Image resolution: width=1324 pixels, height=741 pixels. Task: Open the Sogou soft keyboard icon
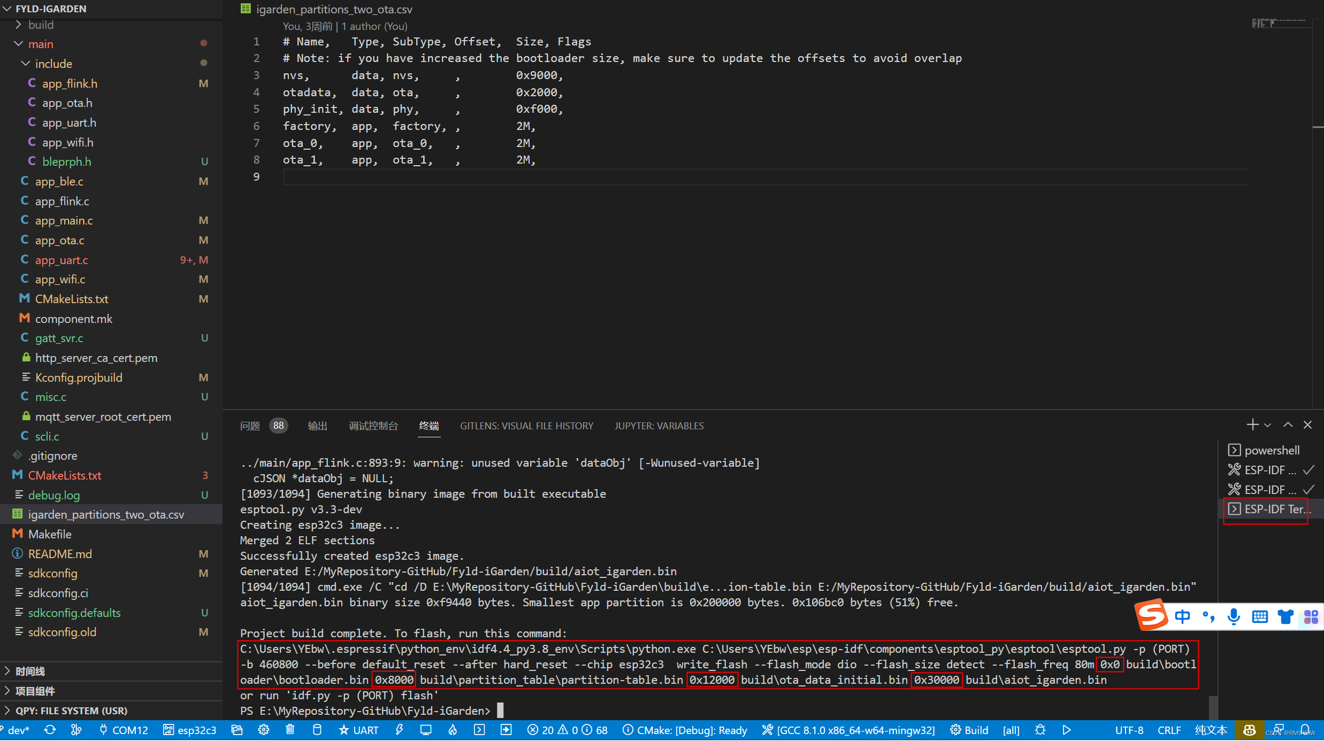pos(1260,616)
